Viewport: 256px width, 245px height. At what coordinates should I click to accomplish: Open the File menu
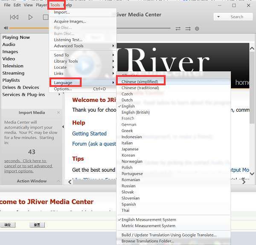click(7, 5)
